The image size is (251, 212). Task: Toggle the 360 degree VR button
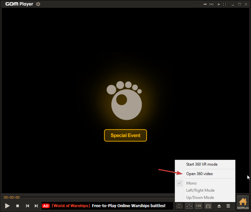179,206
